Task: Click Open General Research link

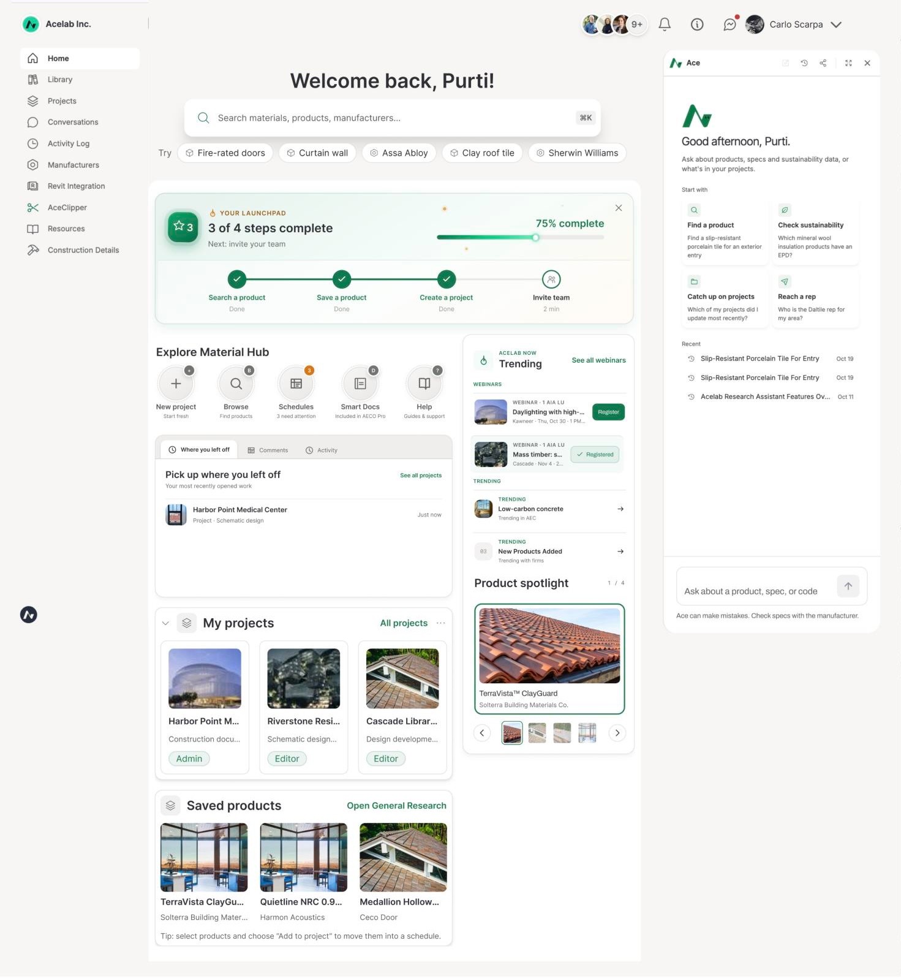Action: pyautogui.click(x=396, y=806)
